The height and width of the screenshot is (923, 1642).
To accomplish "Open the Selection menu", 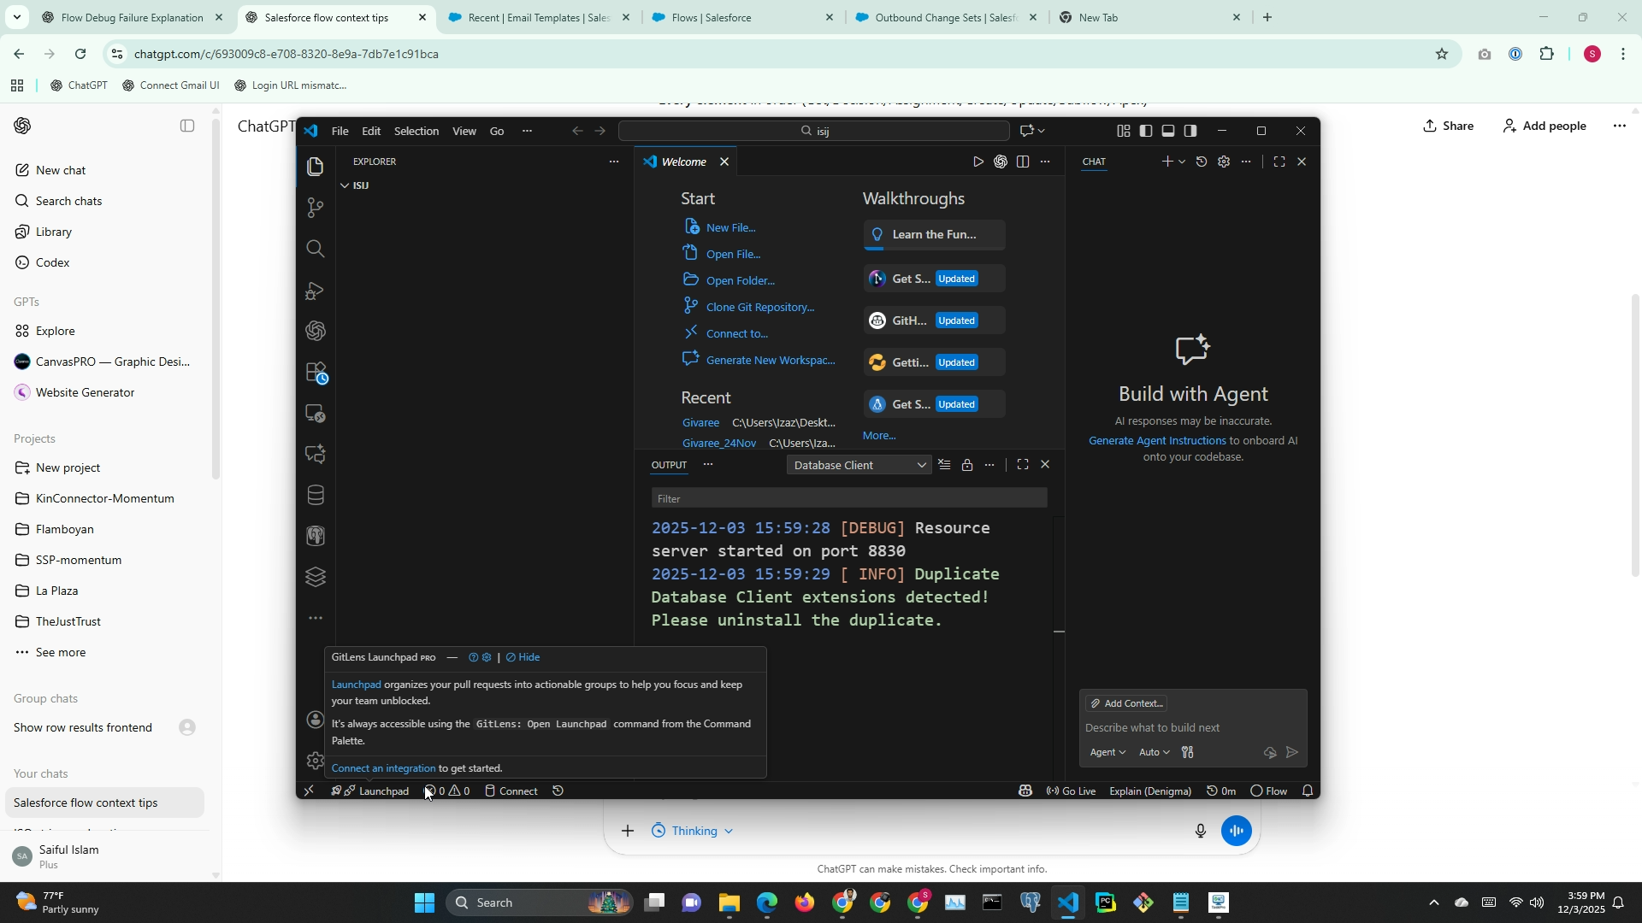I will click(x=416, y=131).
